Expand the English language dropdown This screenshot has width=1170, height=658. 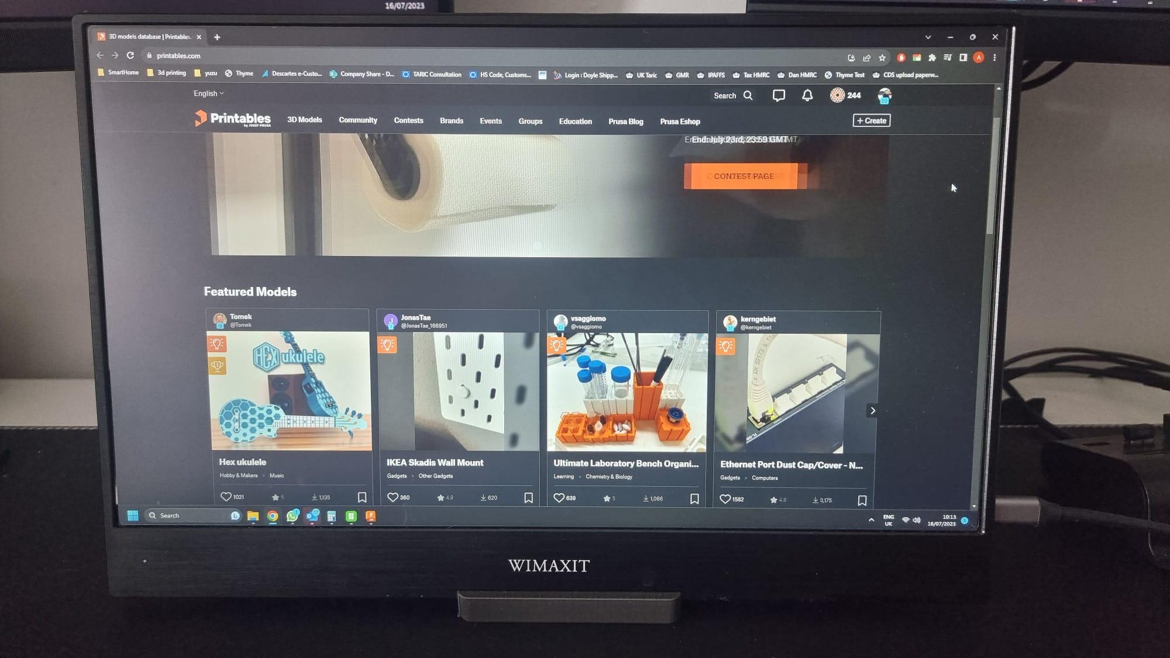click(x=208, y=93)
